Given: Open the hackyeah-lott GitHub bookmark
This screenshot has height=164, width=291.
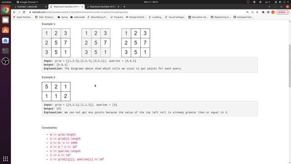Looking at the screenshot, I should point(244,17).
